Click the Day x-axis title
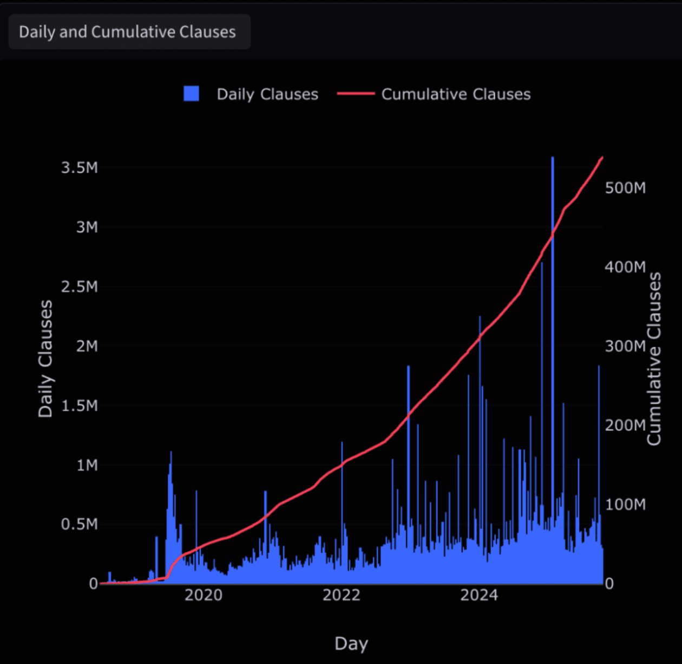This screenshot has width=682, height=664. point(351,643)
